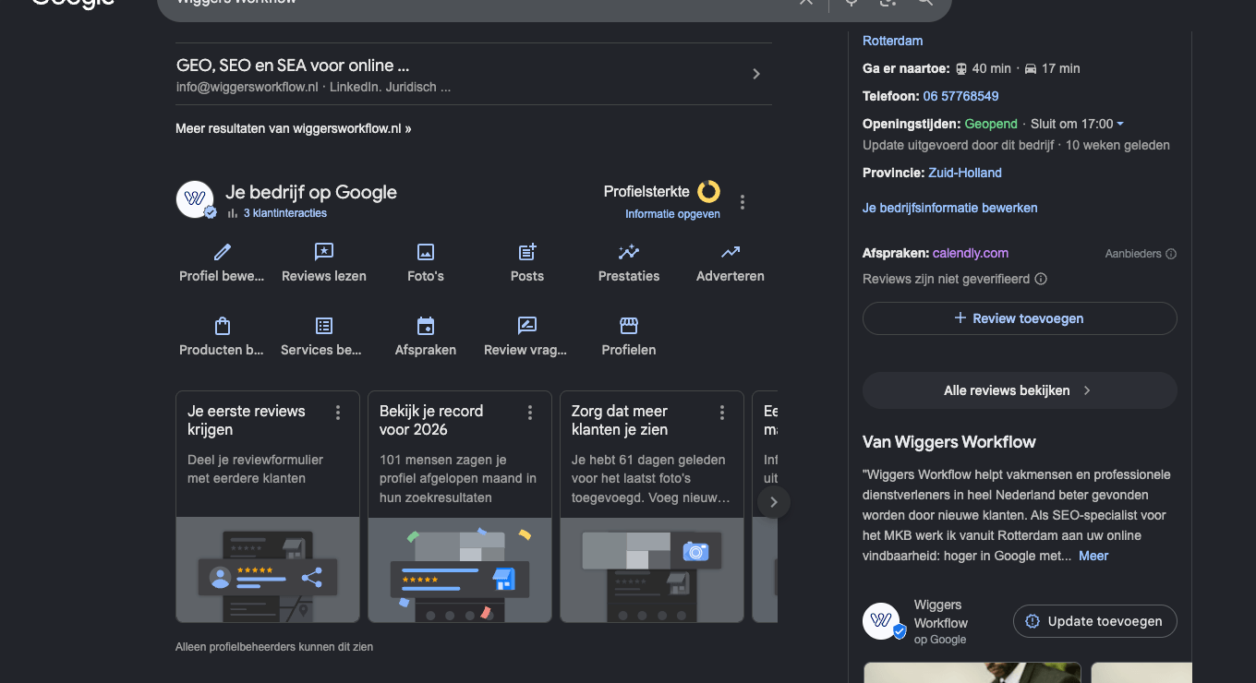Viewport: 1256px width, 683px height.
Task: Open 'Bekijk je record voor 2026' card illustration
Action: coord(460,569)
